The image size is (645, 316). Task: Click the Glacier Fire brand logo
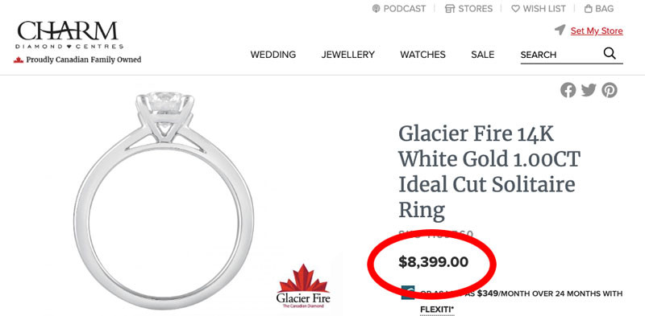tap(303, 286)
